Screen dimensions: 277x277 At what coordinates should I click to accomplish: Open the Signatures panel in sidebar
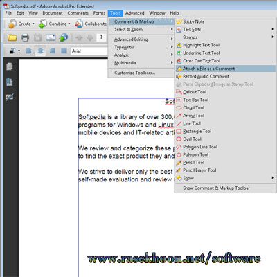[10, 97]
